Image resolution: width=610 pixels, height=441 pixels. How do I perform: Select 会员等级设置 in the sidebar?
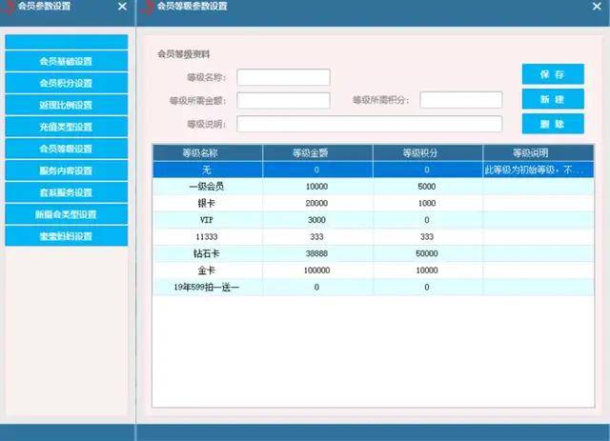coord(66,149)
